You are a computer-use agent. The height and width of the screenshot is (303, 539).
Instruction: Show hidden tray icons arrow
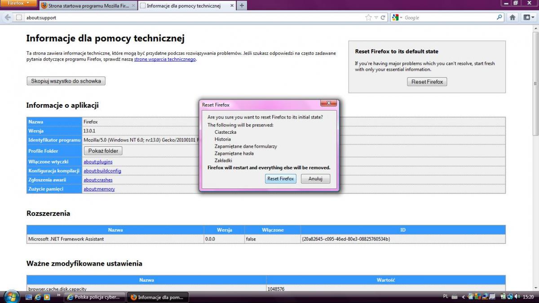[x=463, y=297]
